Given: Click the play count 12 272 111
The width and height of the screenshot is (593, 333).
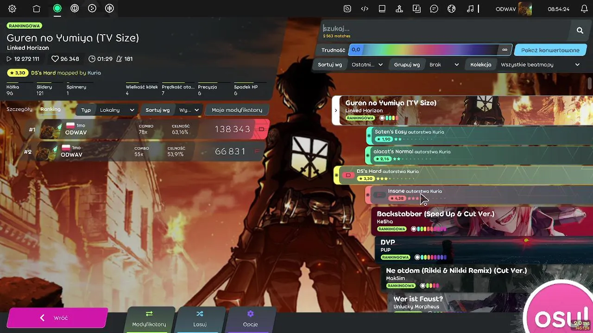Looking at the screenshot, I should tap(23, 59).
